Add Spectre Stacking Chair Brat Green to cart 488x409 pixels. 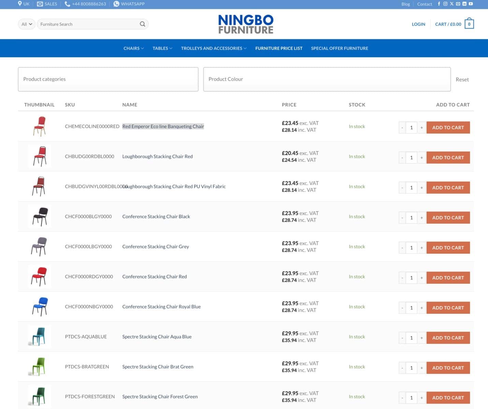point(448,368)
